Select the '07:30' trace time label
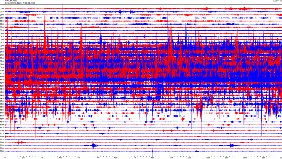 pos(2,55)
